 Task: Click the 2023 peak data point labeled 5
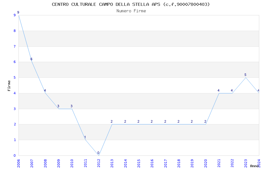[x=246, y=77]
